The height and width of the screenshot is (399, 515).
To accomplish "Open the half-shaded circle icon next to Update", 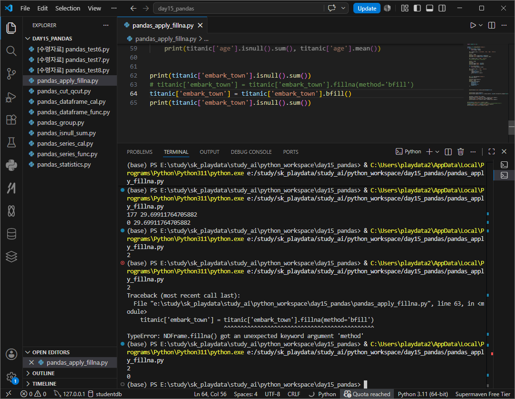I will pos(387,8).
